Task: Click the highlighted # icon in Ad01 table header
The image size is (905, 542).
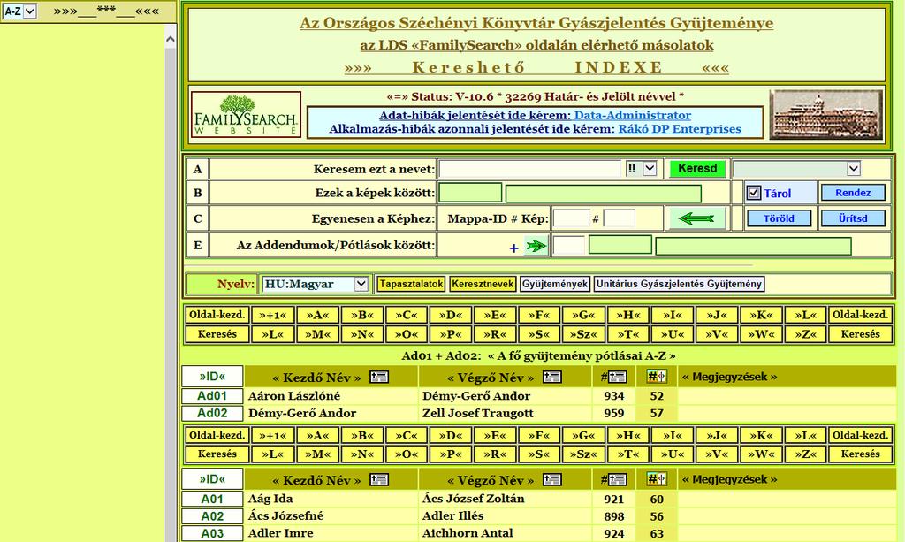Action: 657,377
